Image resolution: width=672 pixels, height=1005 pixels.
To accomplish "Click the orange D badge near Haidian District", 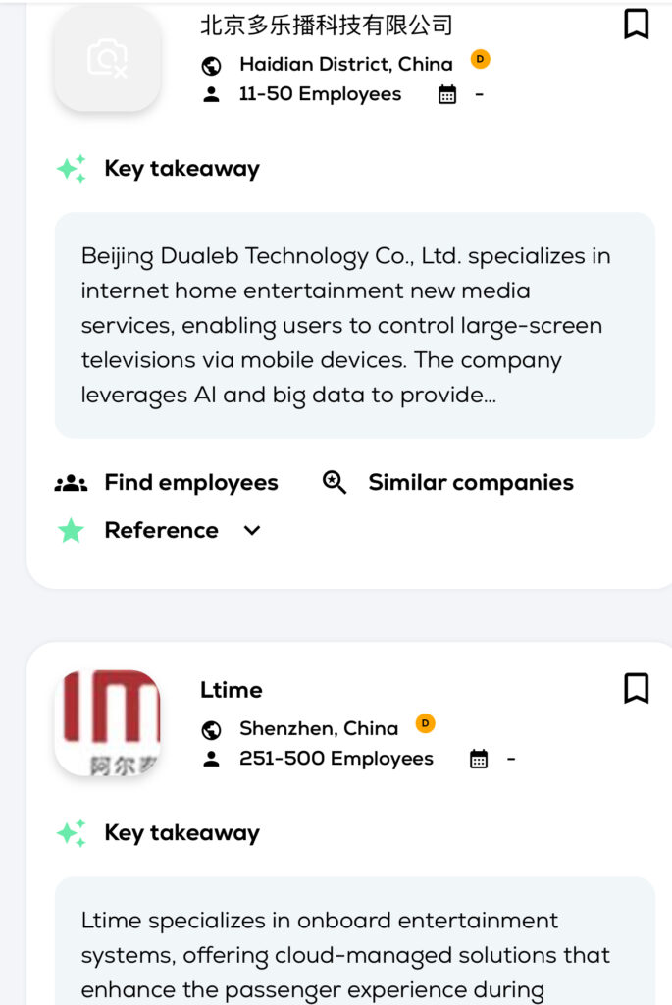I will click(480, 59).
